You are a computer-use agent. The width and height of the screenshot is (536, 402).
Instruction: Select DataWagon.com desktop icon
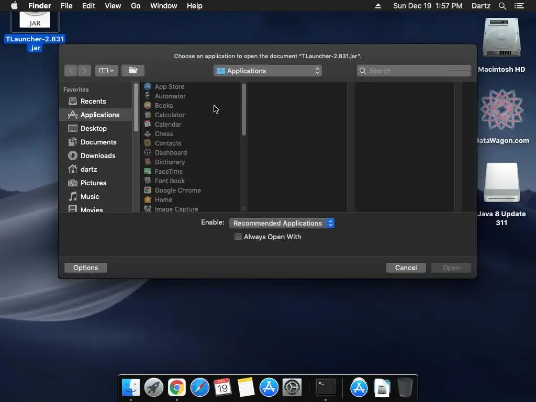(x=502, y=116)
